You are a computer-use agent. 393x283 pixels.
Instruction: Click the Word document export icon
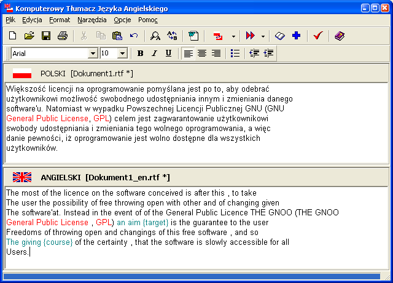pyautogui.click(x=193, y=36)
